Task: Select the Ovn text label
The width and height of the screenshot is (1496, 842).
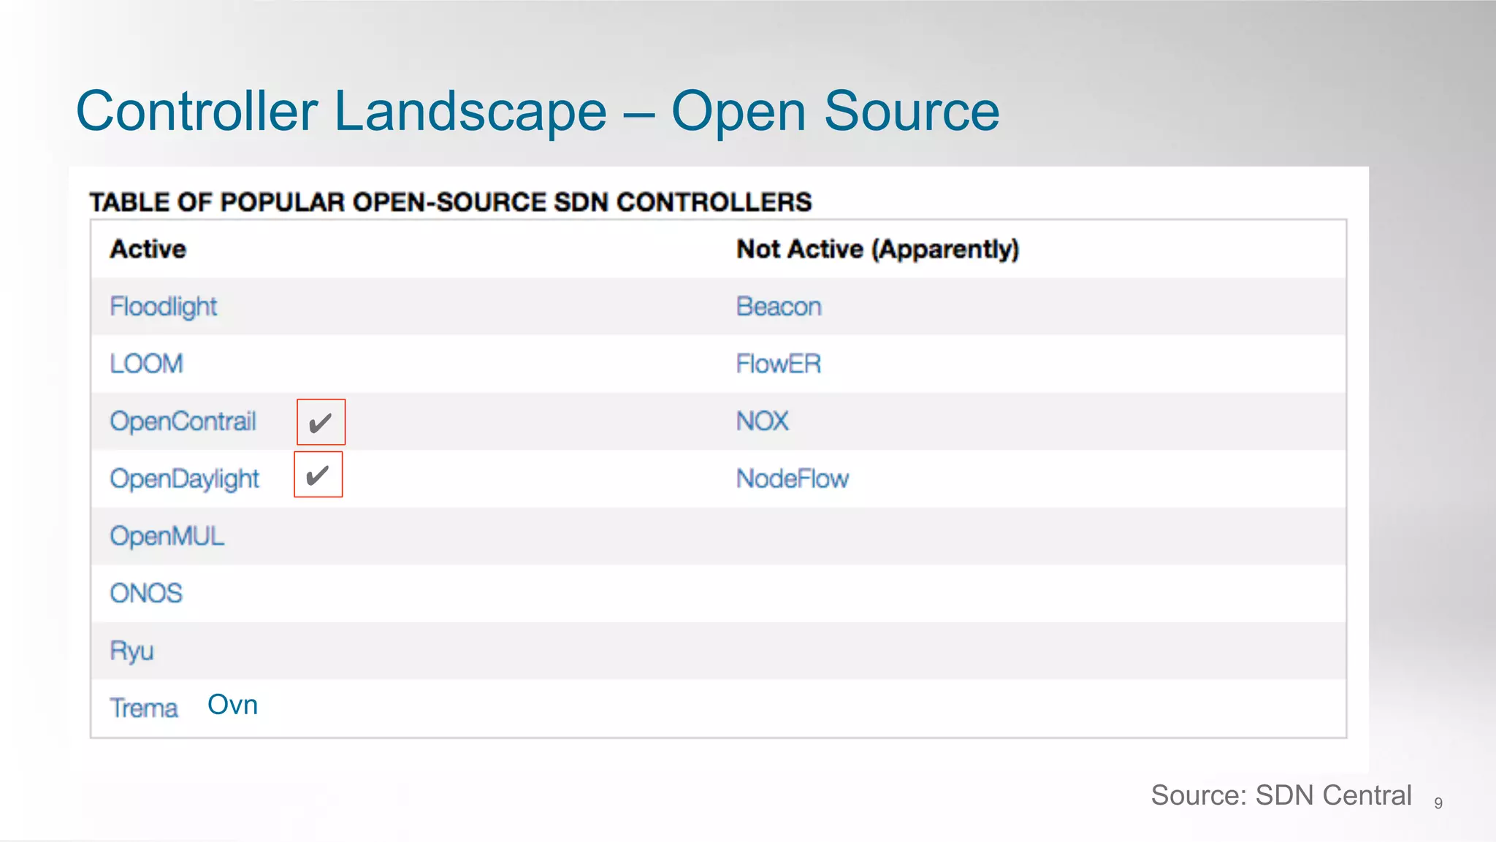Action: click(233, 705)
